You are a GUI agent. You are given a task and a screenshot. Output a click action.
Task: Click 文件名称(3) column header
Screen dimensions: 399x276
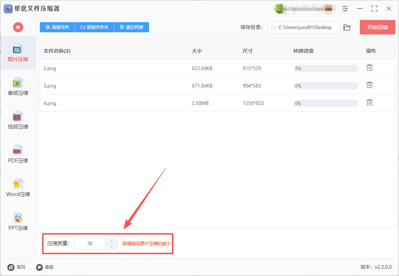[57, 51]
